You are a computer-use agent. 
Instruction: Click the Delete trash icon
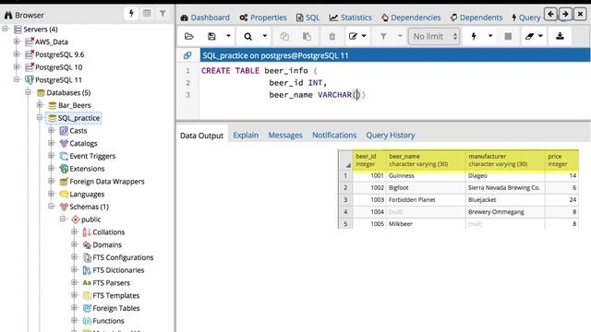pos(332,37)
